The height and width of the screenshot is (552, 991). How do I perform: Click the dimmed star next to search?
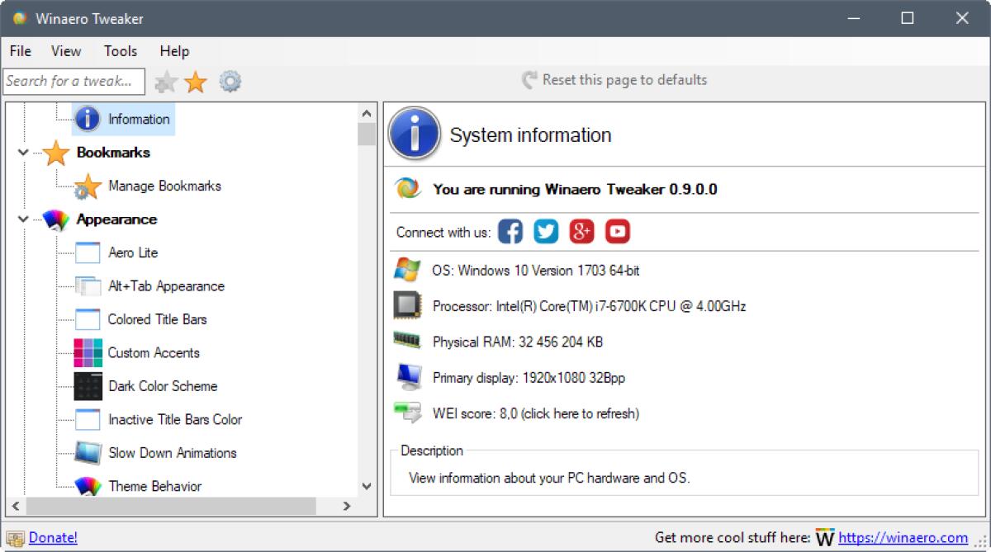[x=165, y=81]
